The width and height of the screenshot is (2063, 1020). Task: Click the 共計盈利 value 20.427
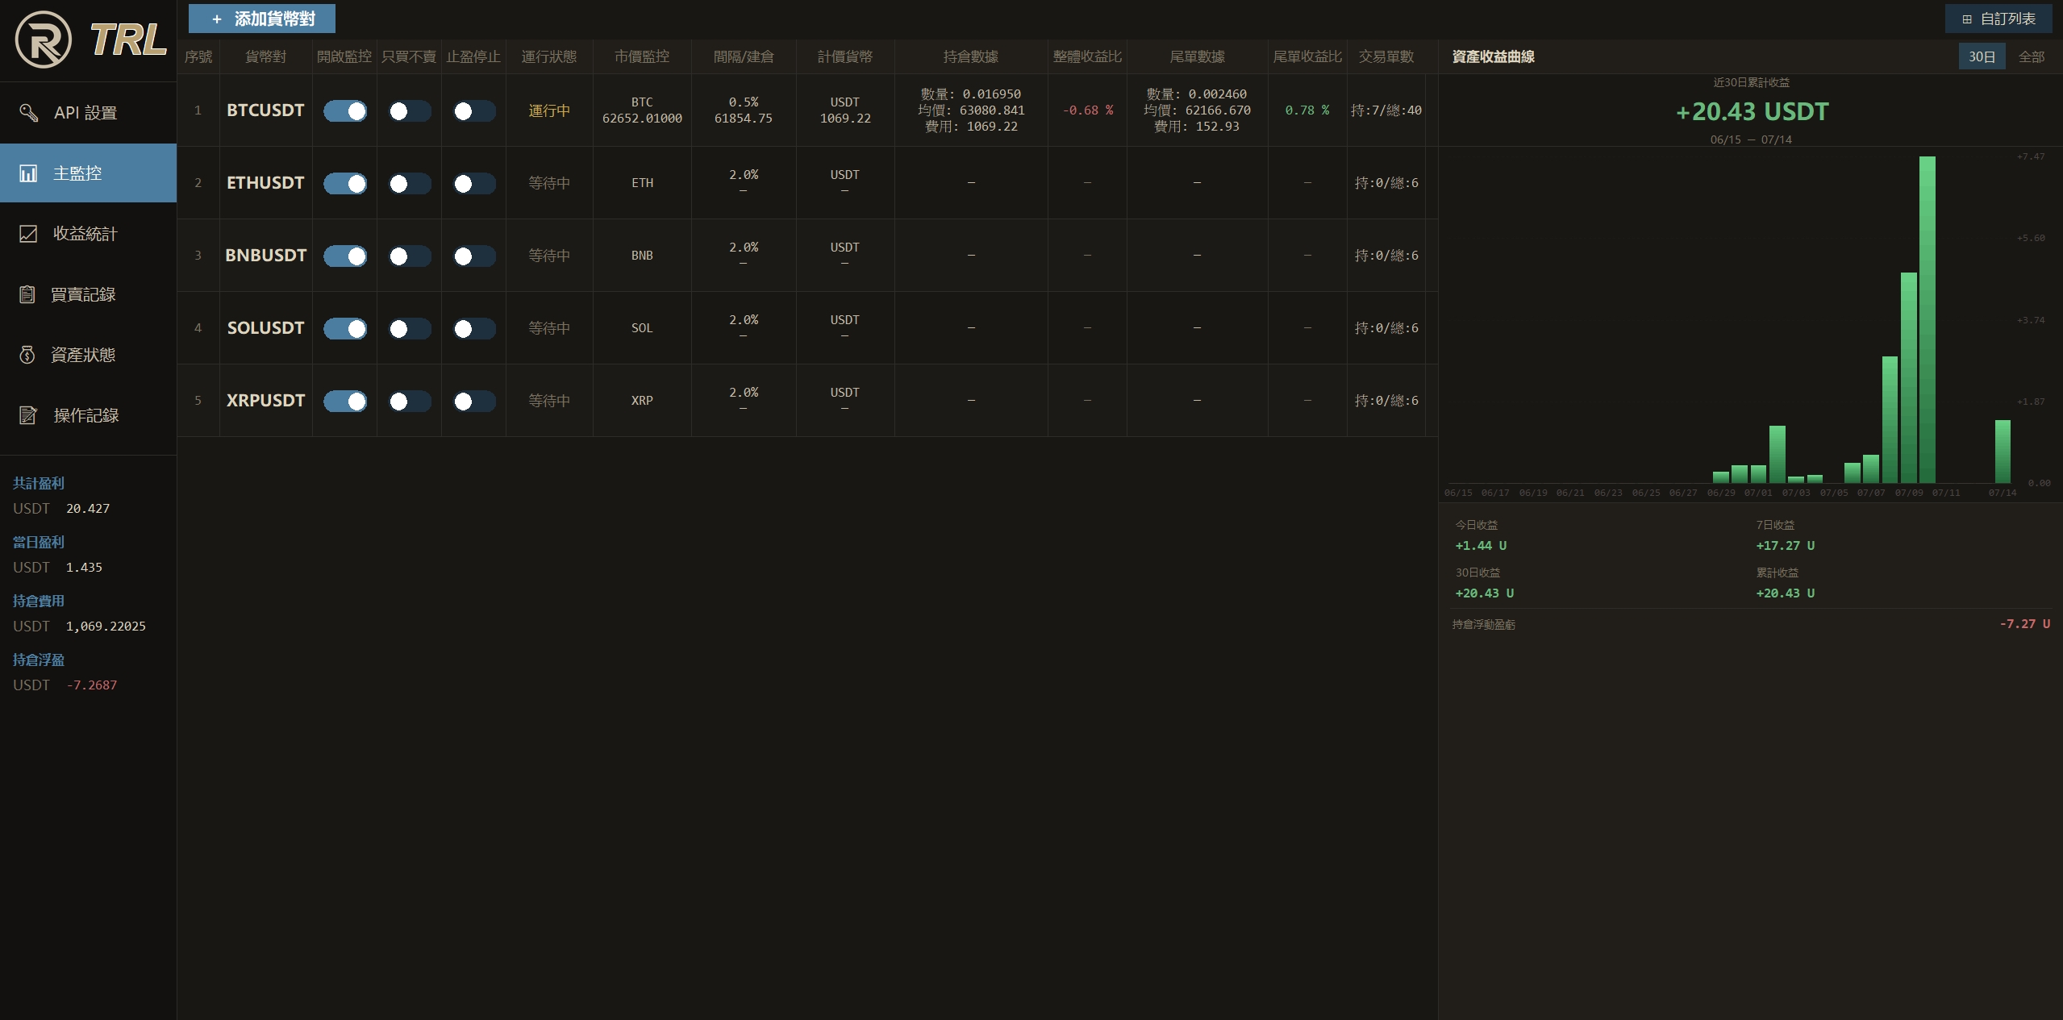tap(88, 509)
